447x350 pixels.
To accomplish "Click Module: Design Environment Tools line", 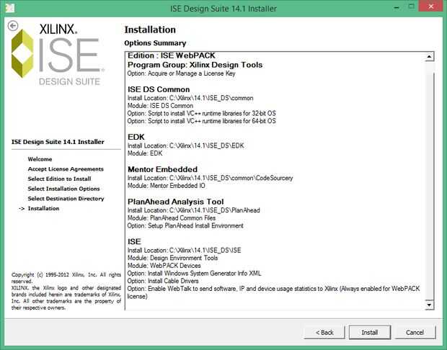I will [172, 258].
